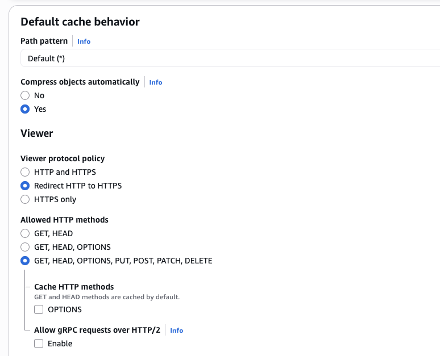This screenshot has height=356, width=440.
Task: Choose the HTTP and HTTPS viewer policy
Action: click(x=25, y=172)
